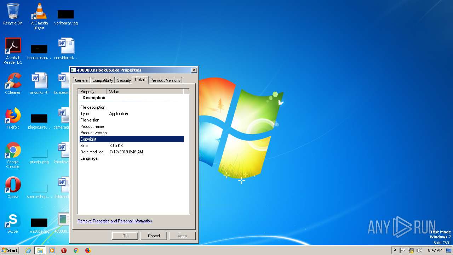Open Acrobat Reader DC shortcut
The width and height of the screenshot is (453, 255).
coord(13,51)
